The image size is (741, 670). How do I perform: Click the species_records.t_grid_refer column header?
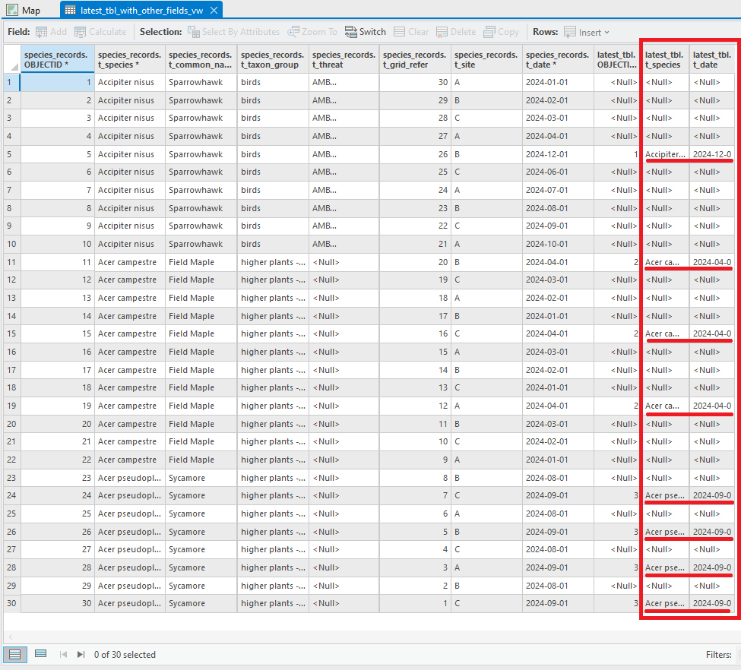point(415,59)
